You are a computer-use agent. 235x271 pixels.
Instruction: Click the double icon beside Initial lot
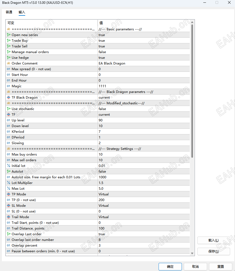pyautogui.click(x=9, y=166)
